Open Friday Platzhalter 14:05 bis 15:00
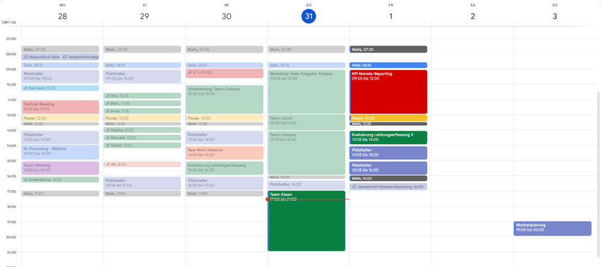 point(388,153)
